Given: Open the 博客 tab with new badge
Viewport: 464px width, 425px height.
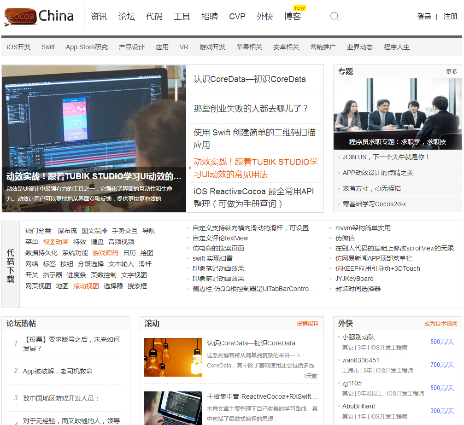Looking at the screenshot, I should point(293,17).
